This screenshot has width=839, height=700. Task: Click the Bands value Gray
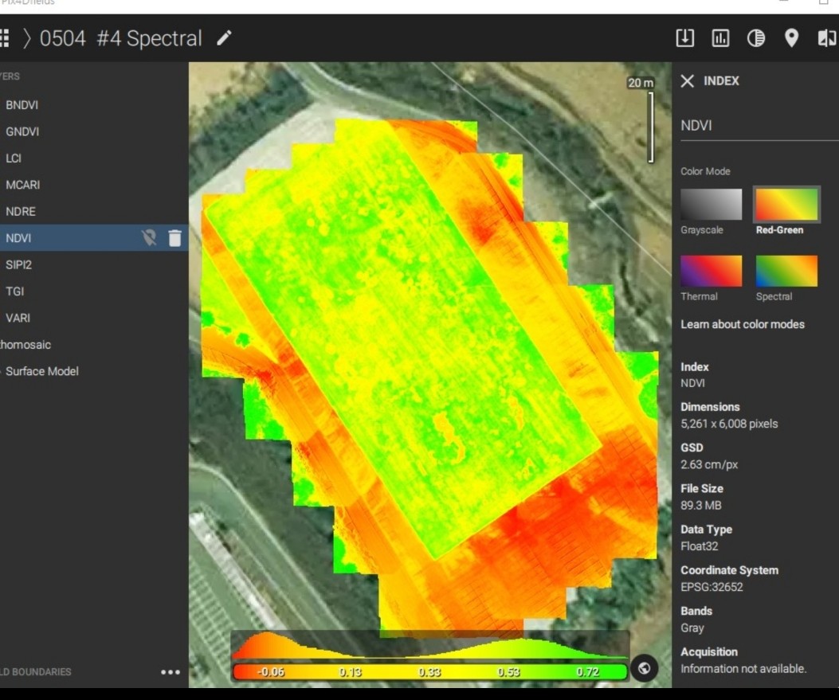click(692, 628)
